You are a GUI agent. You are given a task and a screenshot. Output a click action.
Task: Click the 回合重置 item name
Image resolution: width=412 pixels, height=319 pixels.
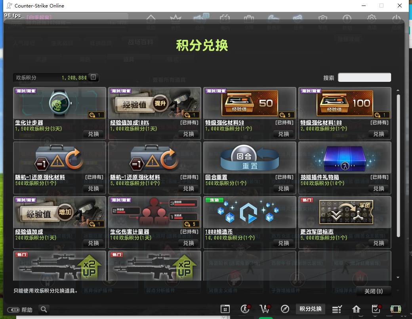pos(216,177)
